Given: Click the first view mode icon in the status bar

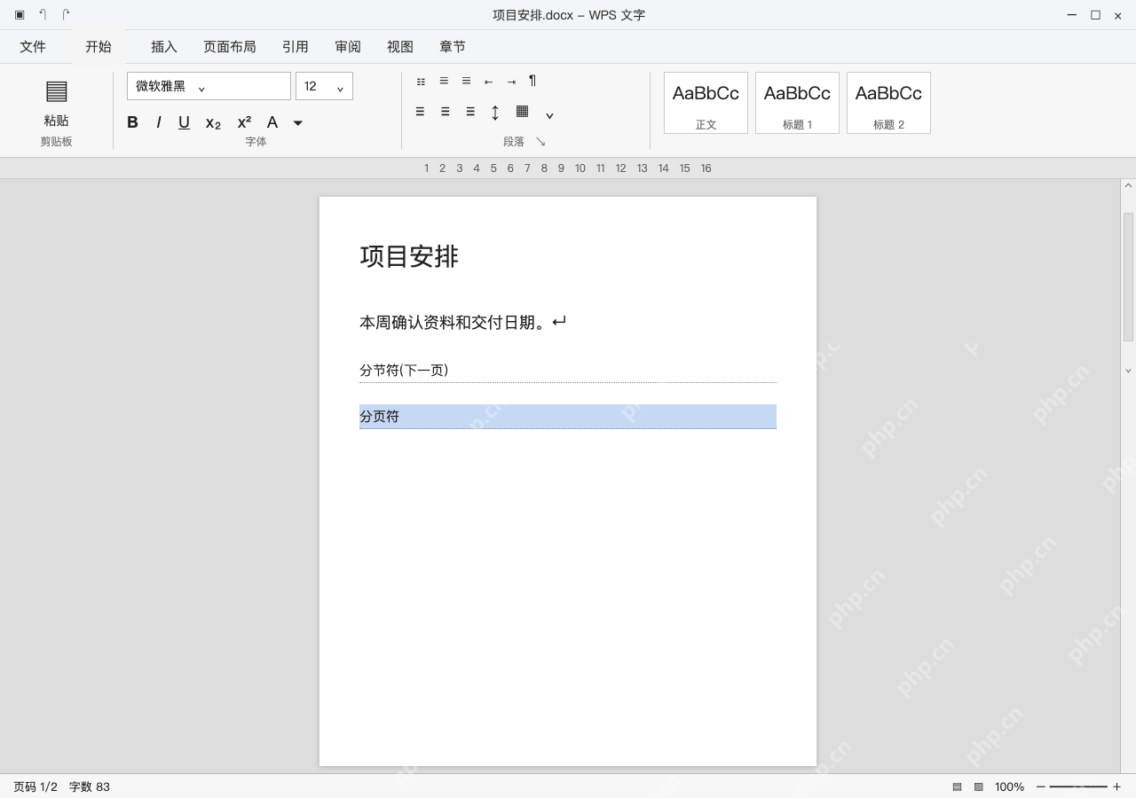Looking at the screenshot, I should pyautogui.click(x=957, y=786).
